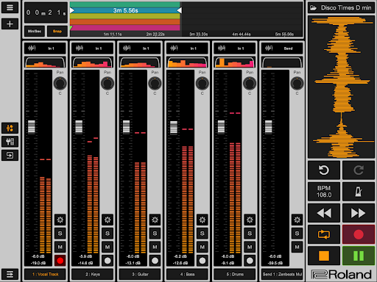Open the Disco Times D min project selector
377x282 pixels.
(341, 8)
